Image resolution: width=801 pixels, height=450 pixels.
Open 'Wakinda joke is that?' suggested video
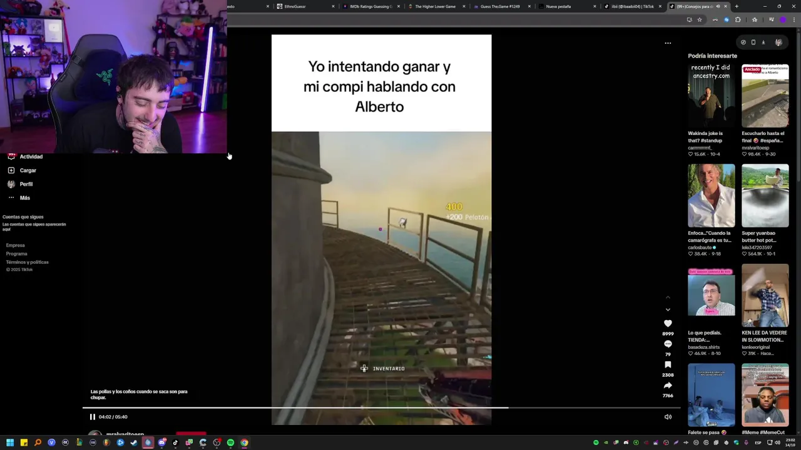pyautogui.click(x=712, y=95)
